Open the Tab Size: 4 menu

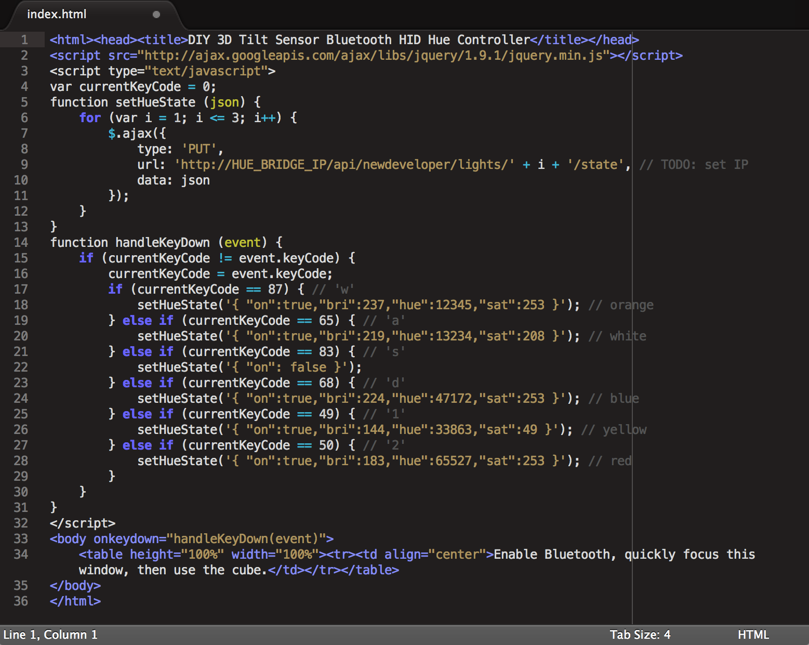(640, 635)
